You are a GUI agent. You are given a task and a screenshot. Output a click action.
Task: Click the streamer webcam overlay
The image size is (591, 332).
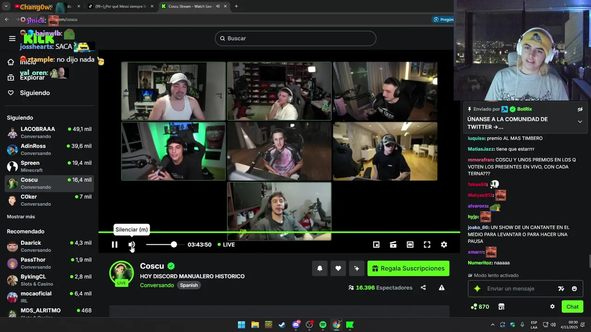click(522, 50)
